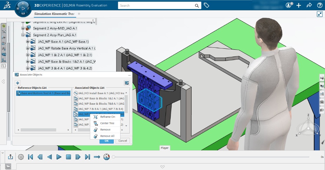Step forward one frame
The width and height of the screenshot is (325, 170).
(x=78, y=157)
